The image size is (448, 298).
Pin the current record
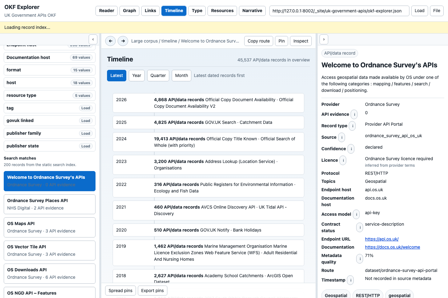282,41
